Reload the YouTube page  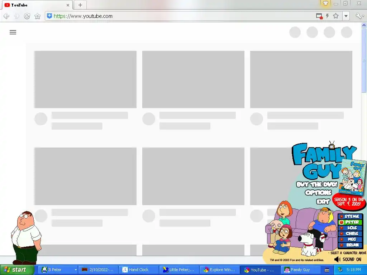click(27, 16)
